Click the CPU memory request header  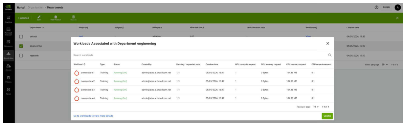(x=296, y=64)
